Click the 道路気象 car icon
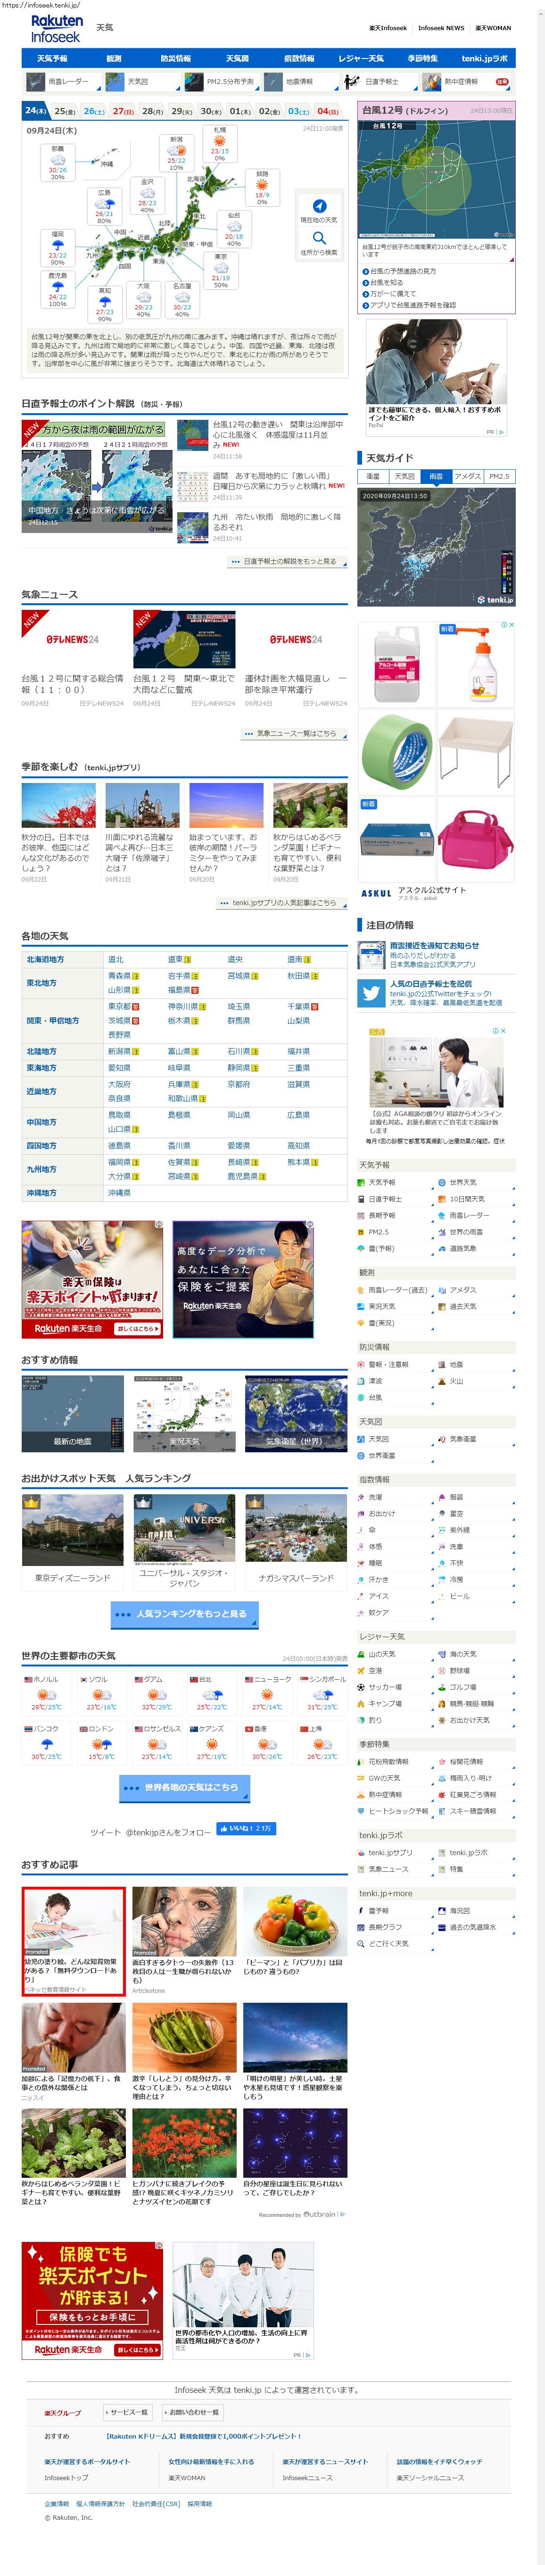Viewport: 545px width, 2565px height. point(442,1248)
